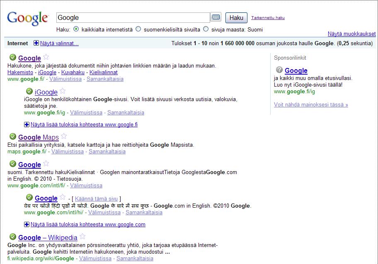The image size is (378, 264).
Task: Open the first Google result title
Action: click(x=30, y=58)
